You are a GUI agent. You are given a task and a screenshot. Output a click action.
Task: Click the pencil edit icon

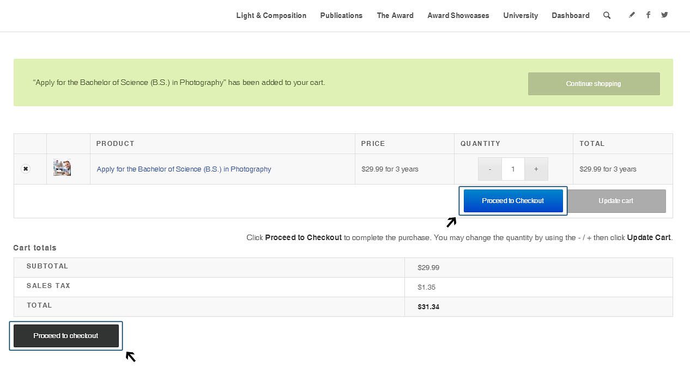click(x=632, y=15)
